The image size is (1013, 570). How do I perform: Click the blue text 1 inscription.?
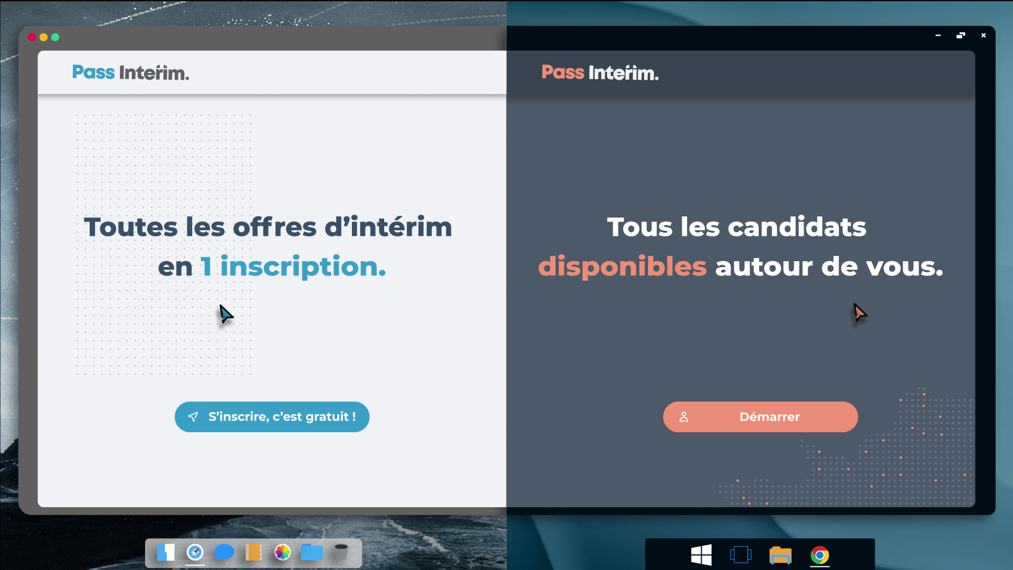(293, 267)
